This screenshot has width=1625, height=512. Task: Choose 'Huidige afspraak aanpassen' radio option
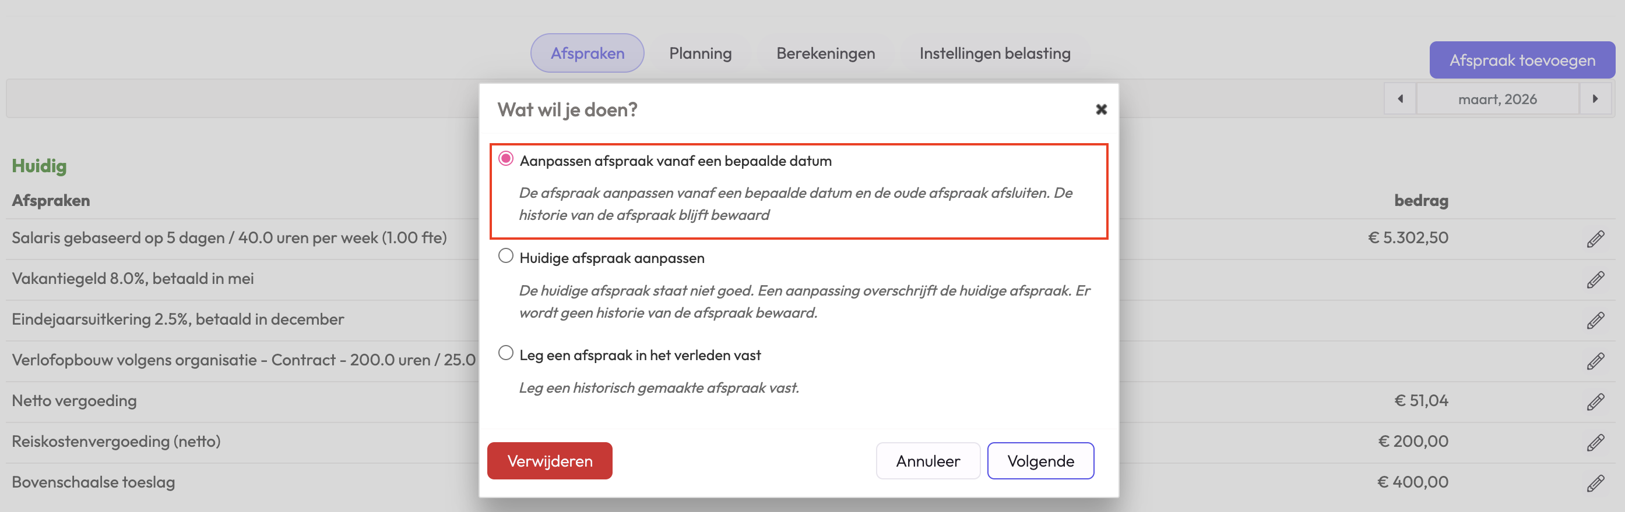click(506, 255)
